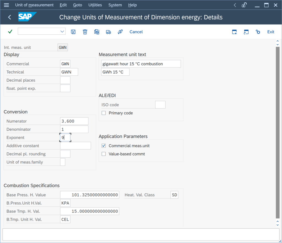Click the Exit button
This screenshot has height=243, width=282.
(x=271, y=32)
